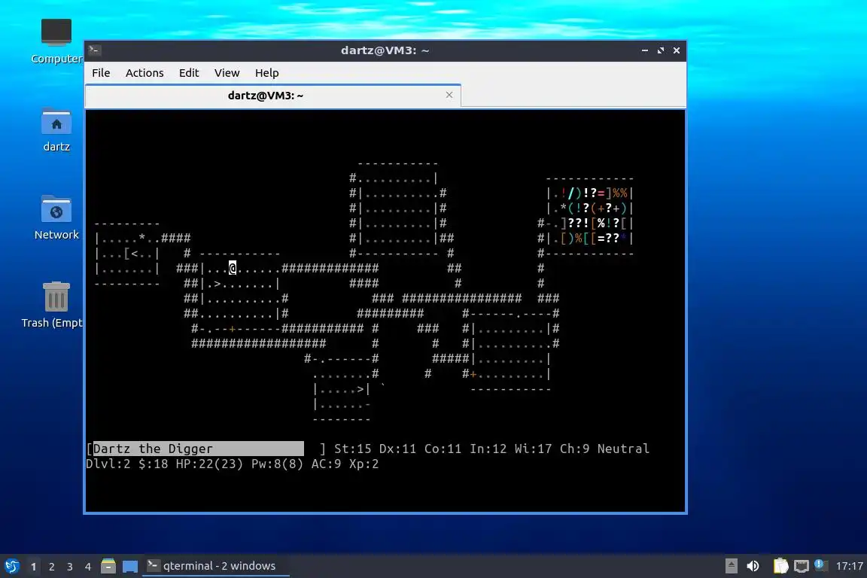This screenshot has height=578, width=867.
Task: Switch to workspace 3
Action: [70, 567]
